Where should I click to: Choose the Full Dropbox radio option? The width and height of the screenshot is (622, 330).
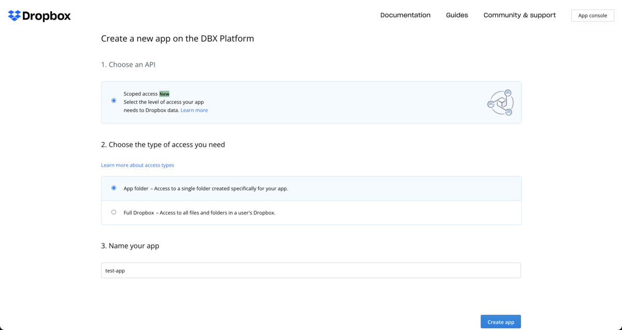pos(114,212)
